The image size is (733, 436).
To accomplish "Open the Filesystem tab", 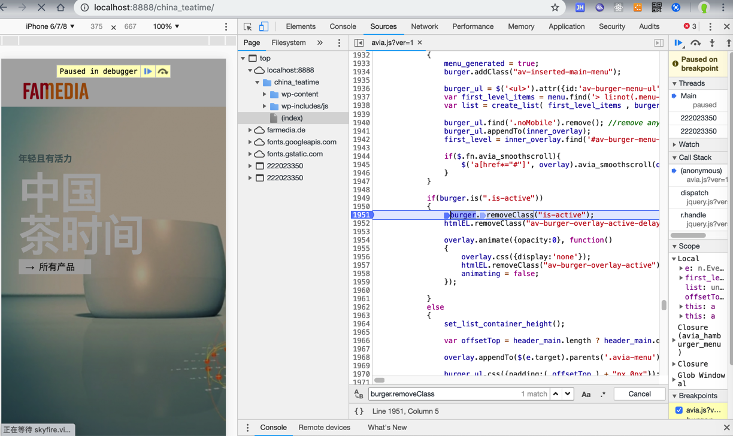I will click(x=288, y=43).
